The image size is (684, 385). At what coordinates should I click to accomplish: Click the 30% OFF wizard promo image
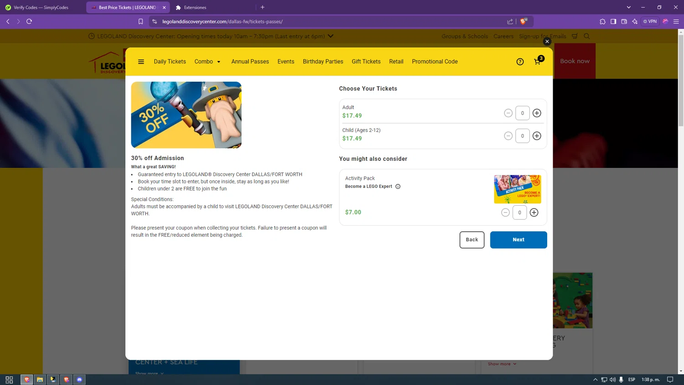point(186,115)
